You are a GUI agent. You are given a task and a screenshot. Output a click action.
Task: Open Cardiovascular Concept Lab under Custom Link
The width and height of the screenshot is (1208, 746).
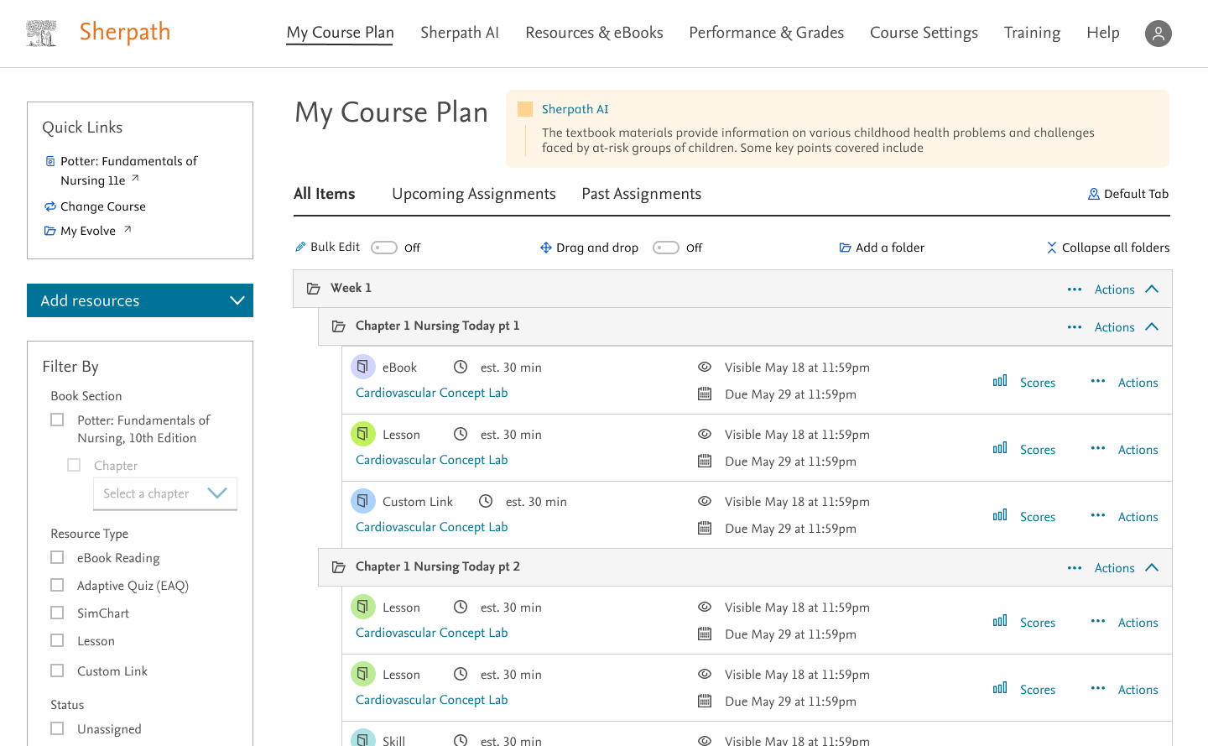point(432,527)
